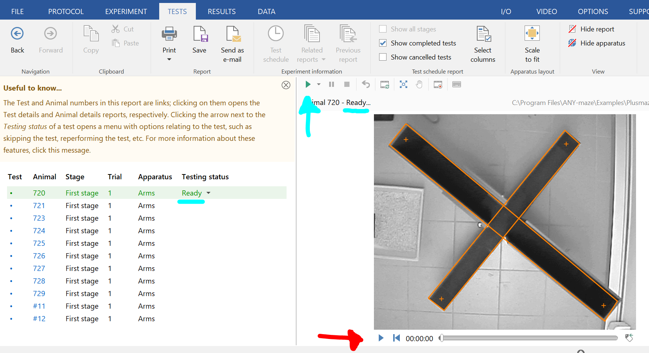Screen dimensions: 649x353
Task: Click the hand pan tool icon
Action: (x=419, y=85)
